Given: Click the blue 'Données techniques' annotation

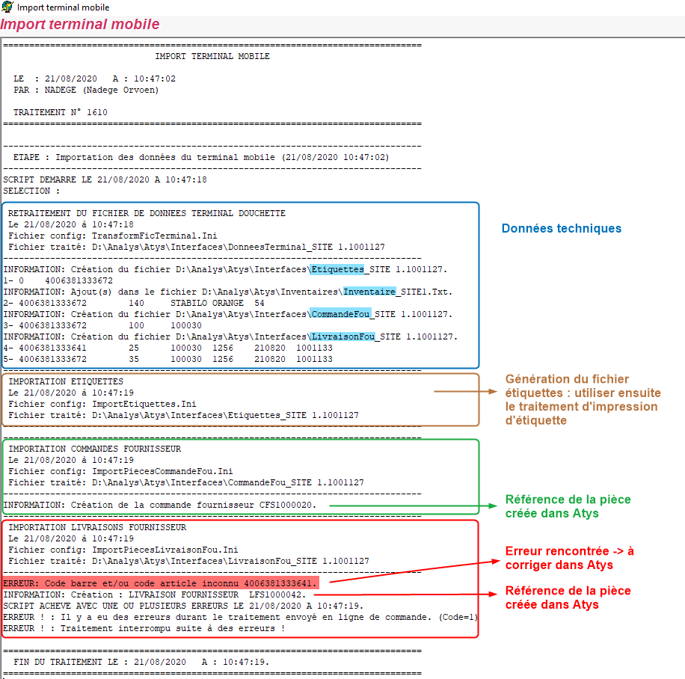Looking at the screenshot, I should pos(561,228).
